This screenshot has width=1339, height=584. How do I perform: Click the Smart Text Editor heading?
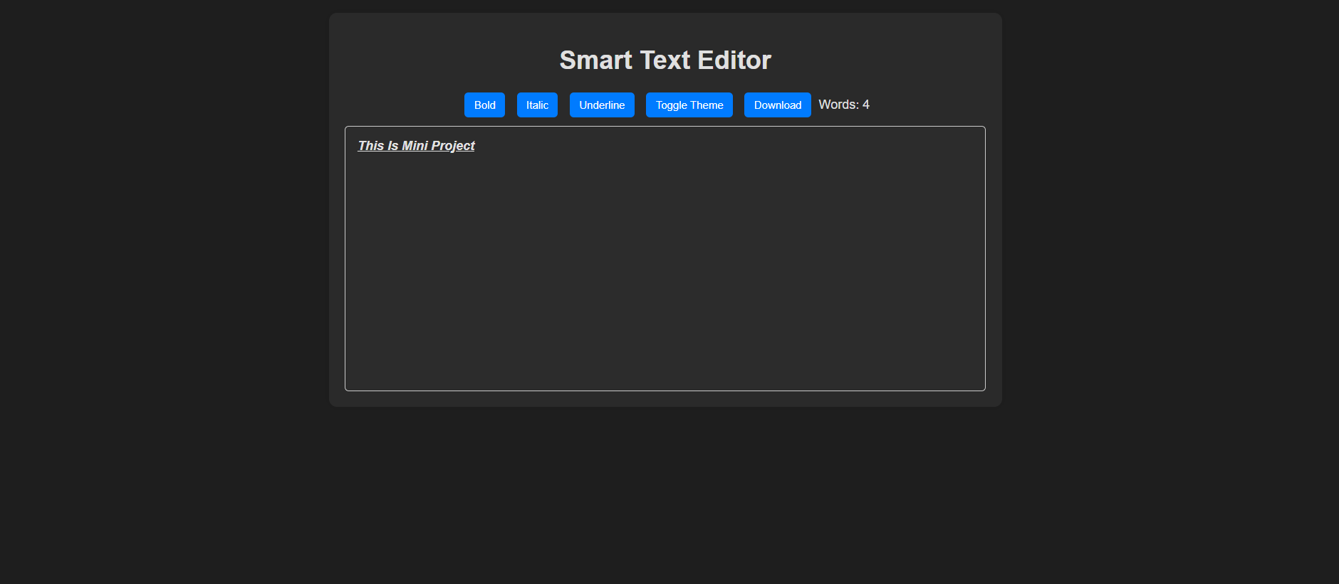point(665,60)
